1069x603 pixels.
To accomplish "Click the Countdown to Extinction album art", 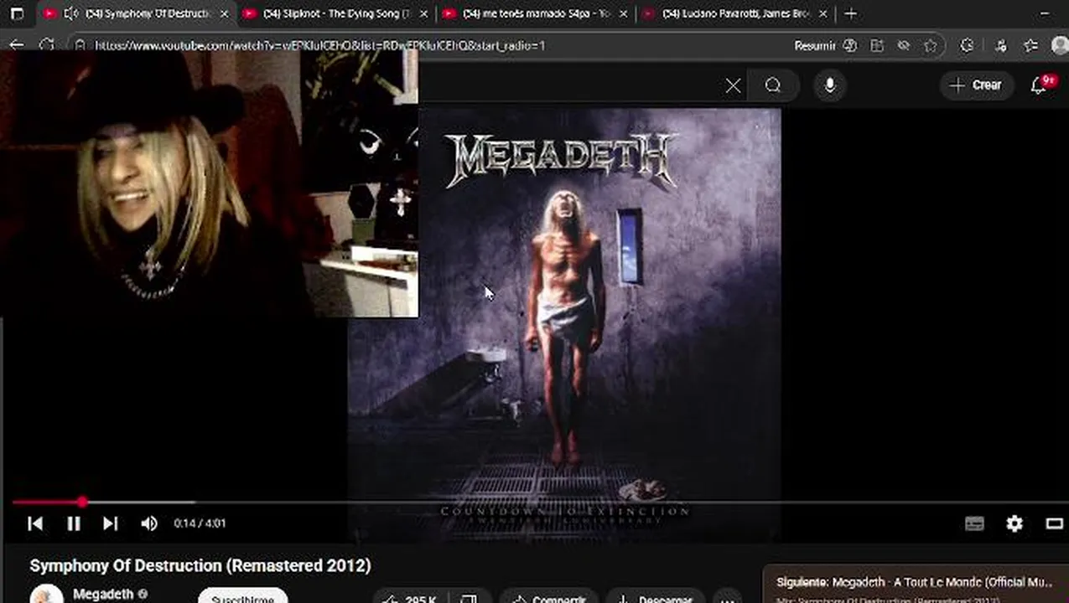I will tap(564, 324).
